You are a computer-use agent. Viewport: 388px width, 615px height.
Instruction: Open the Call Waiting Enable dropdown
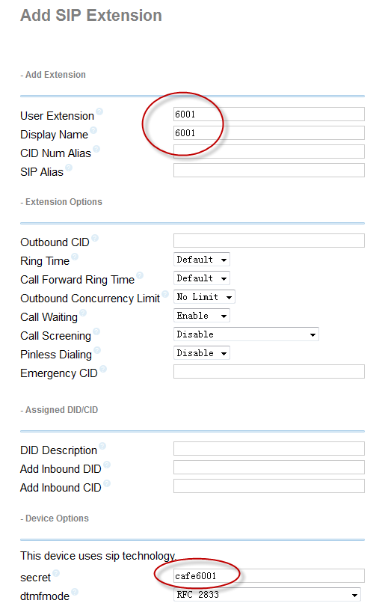pos(201,316)
